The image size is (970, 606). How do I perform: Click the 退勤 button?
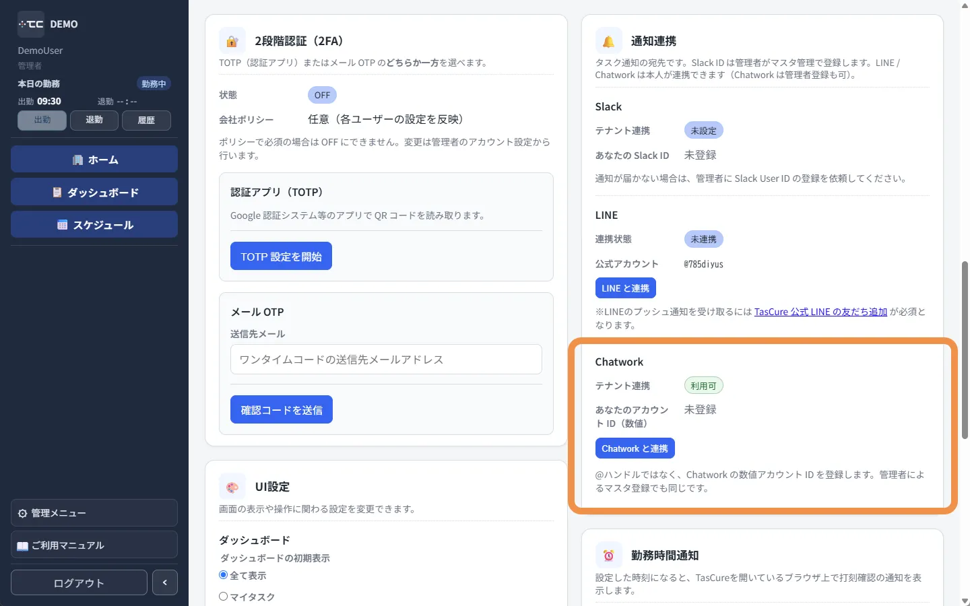[x=94, y=120]
